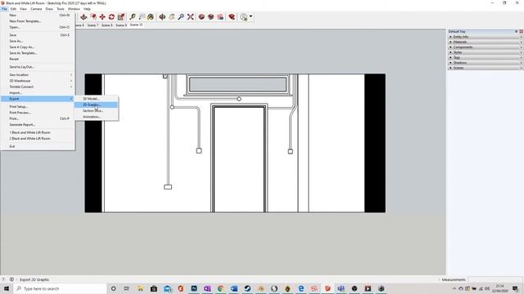Switch to the Scene 10 tab
This screenshot has height=294, width=524.
(x=136, y=24)
